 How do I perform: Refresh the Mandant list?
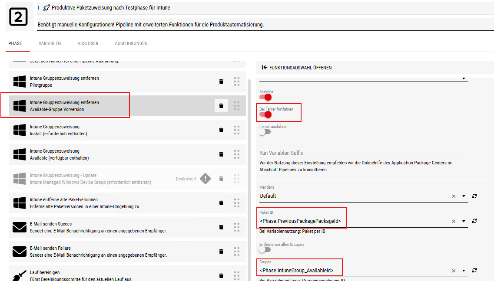(x=474, y=196)
